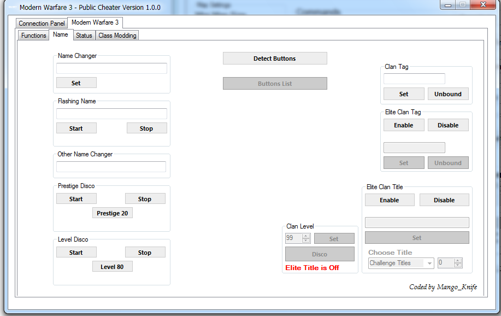This screenshot has height=316, width=501.
Task: Increase the Choose Title number spinner
Action: [457, 261]
